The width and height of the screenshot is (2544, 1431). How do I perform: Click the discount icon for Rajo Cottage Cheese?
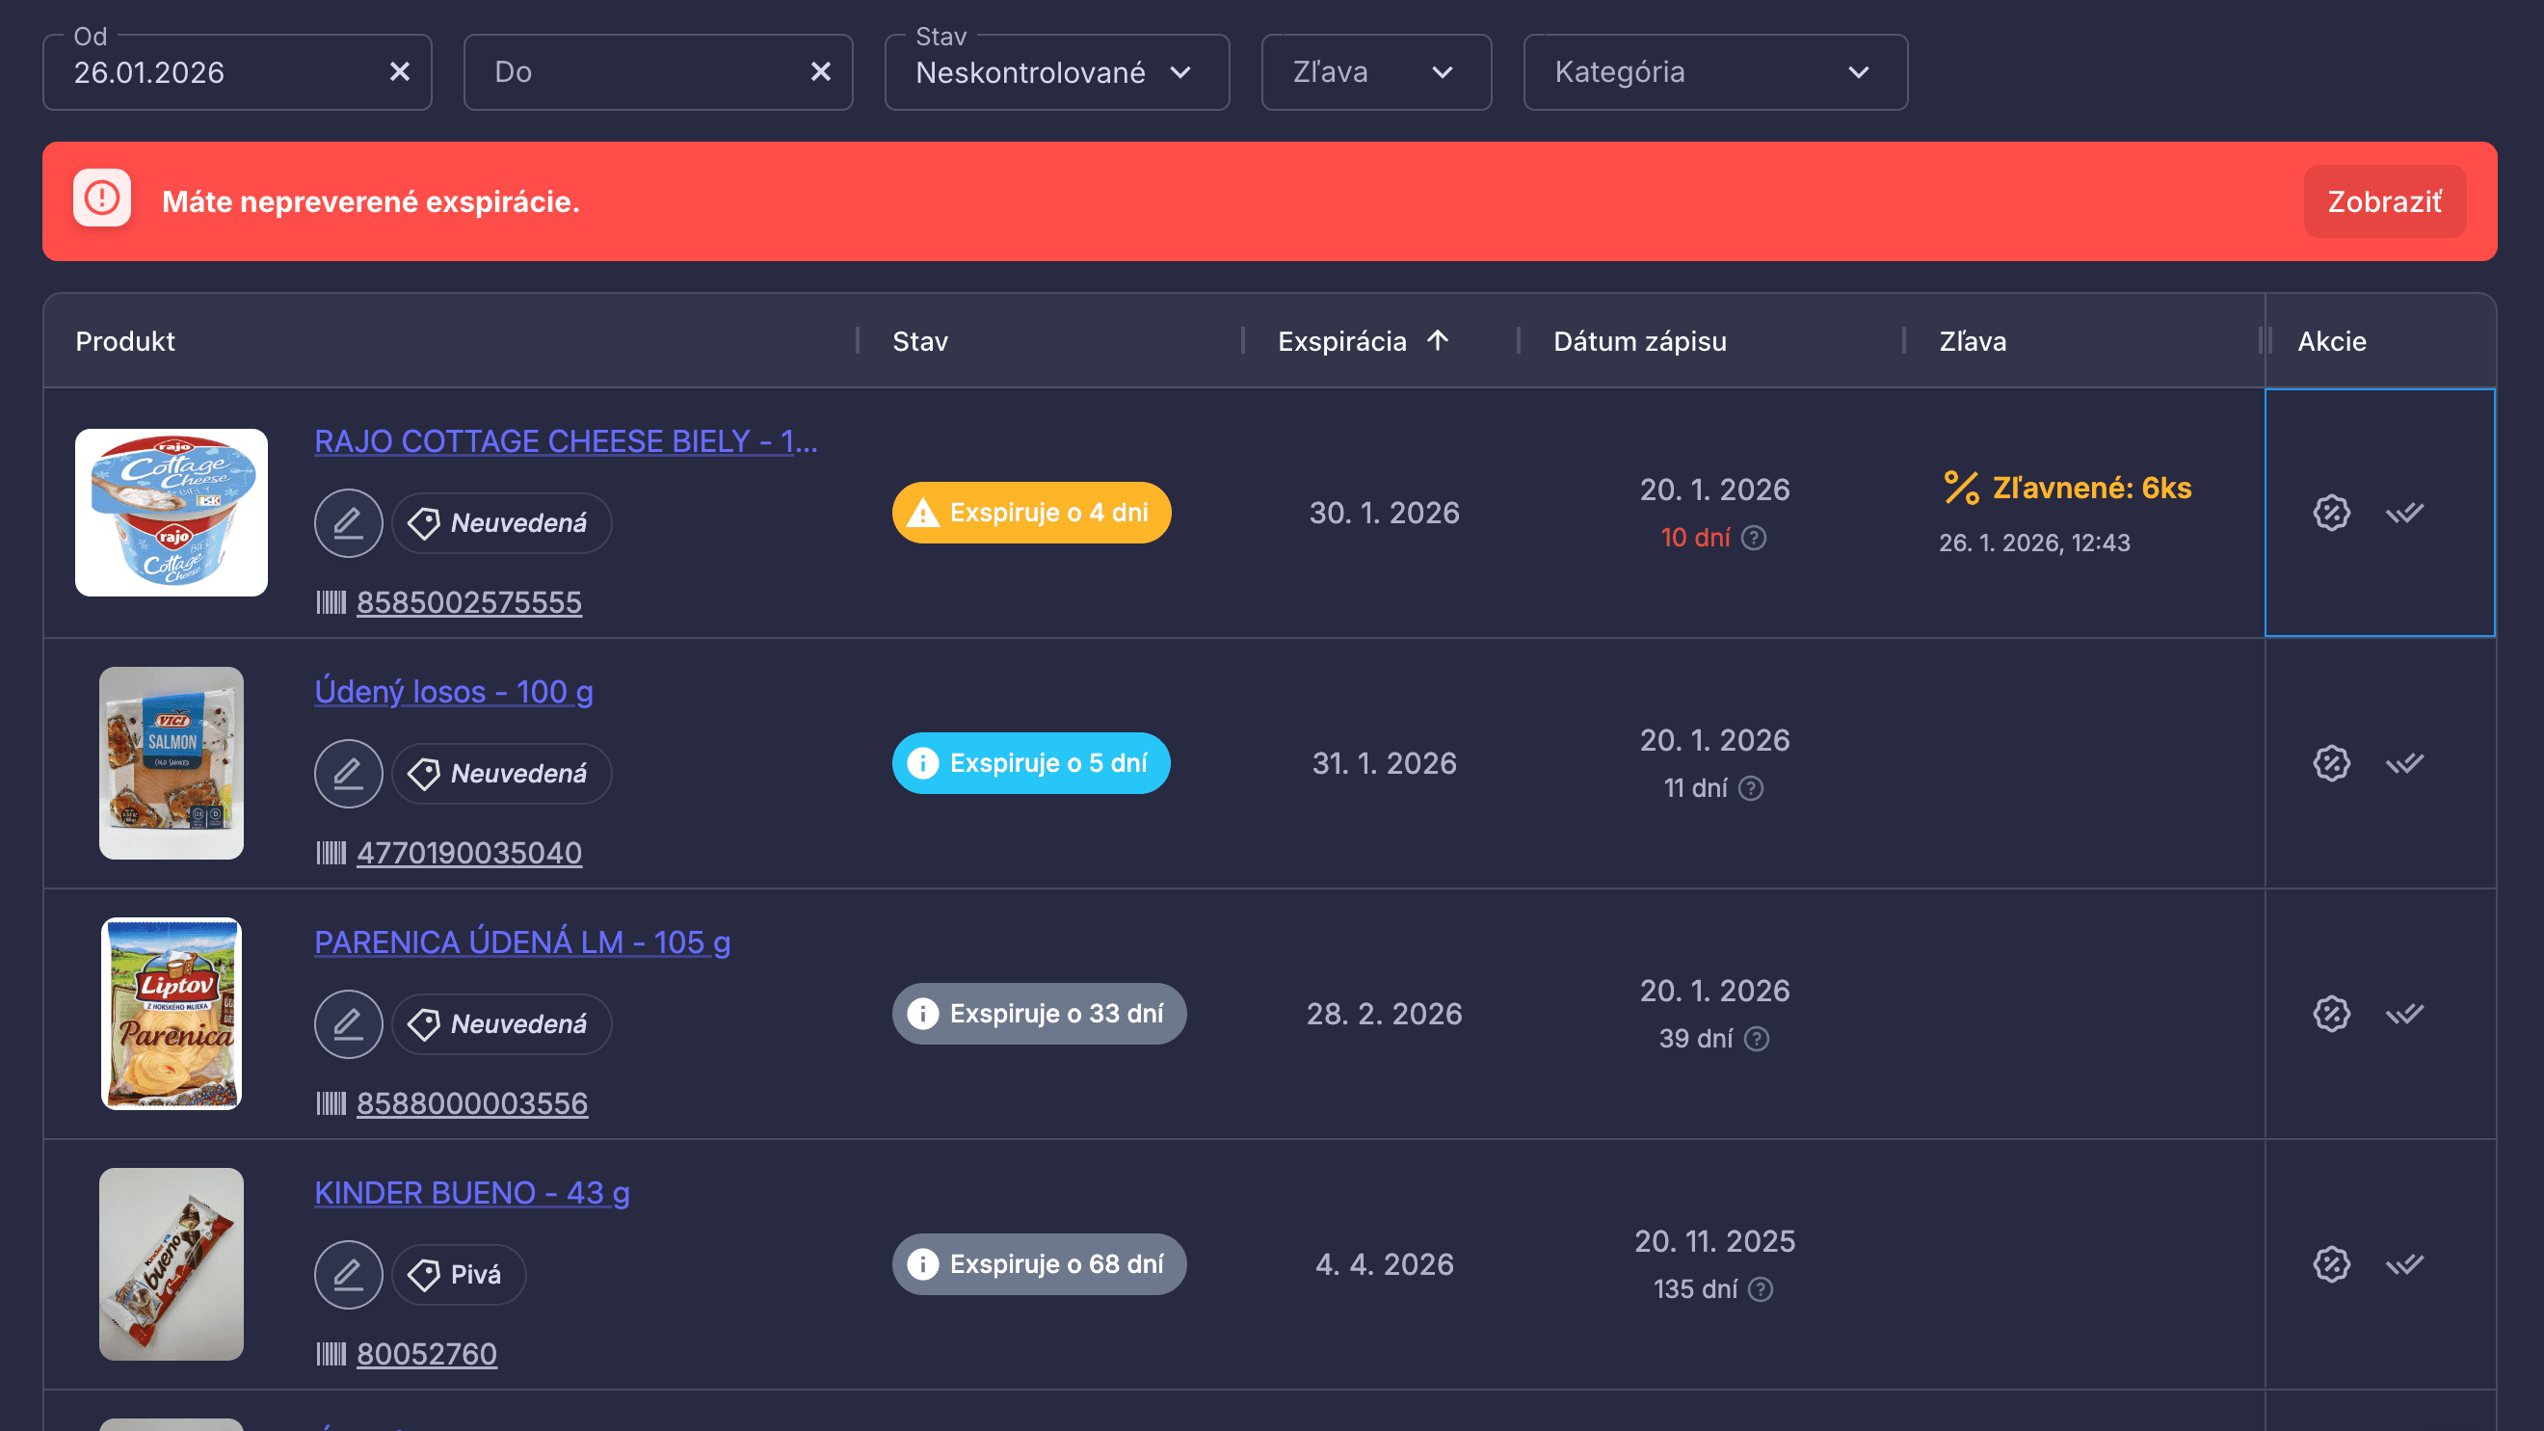[x=2331, y=513]
